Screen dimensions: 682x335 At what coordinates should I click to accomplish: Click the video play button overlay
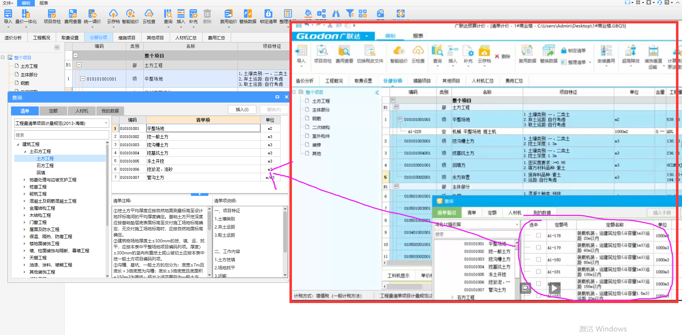pyautogui.click(x=554, y=288)
